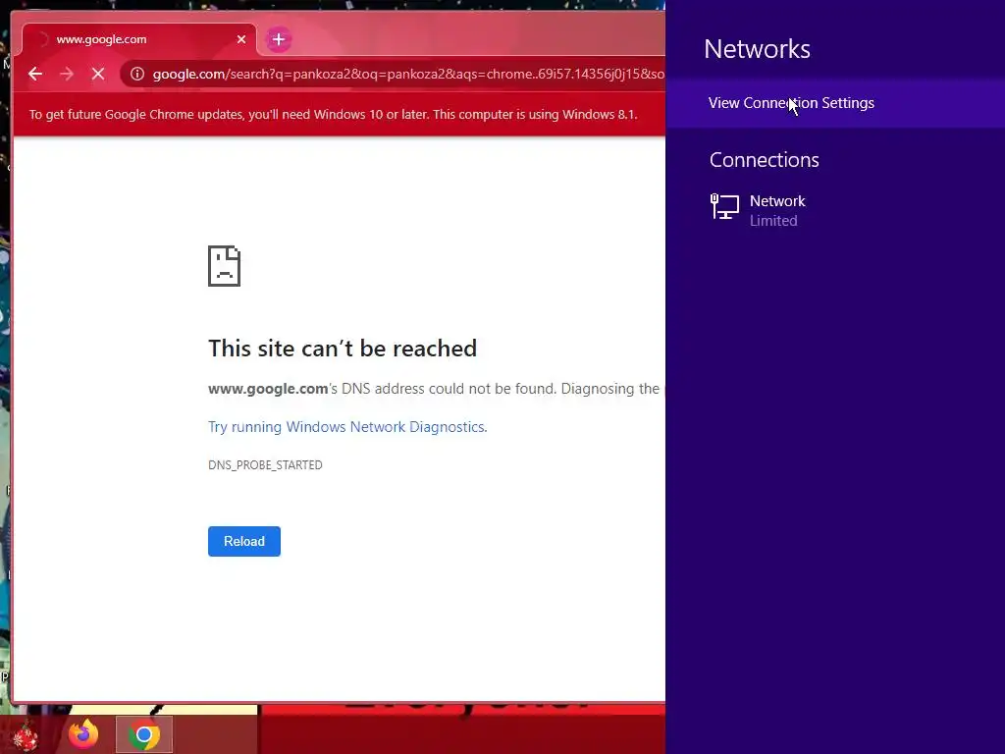The height and width of the screenshot is (754, 1005).
Task: Close the www.google.com tab
Action: tap(241, 39)
